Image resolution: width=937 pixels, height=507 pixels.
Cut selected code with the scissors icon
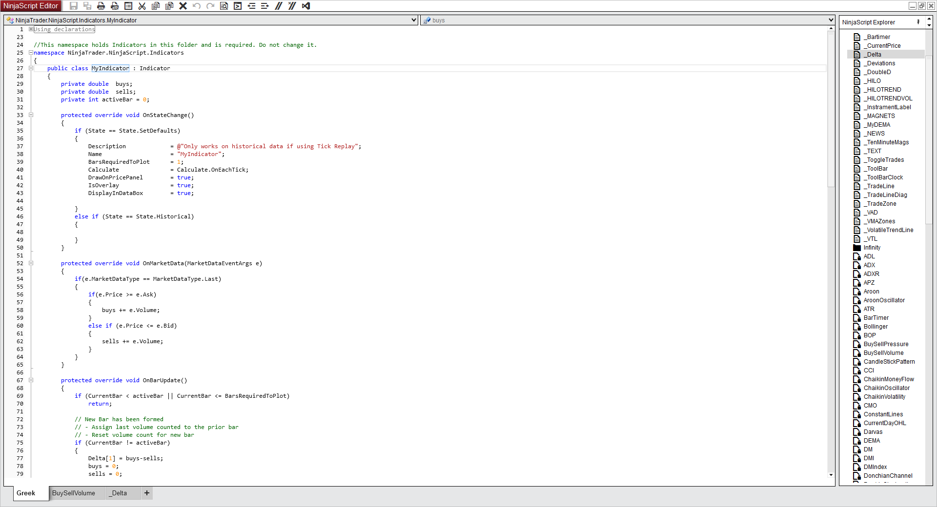pos(142,6)
